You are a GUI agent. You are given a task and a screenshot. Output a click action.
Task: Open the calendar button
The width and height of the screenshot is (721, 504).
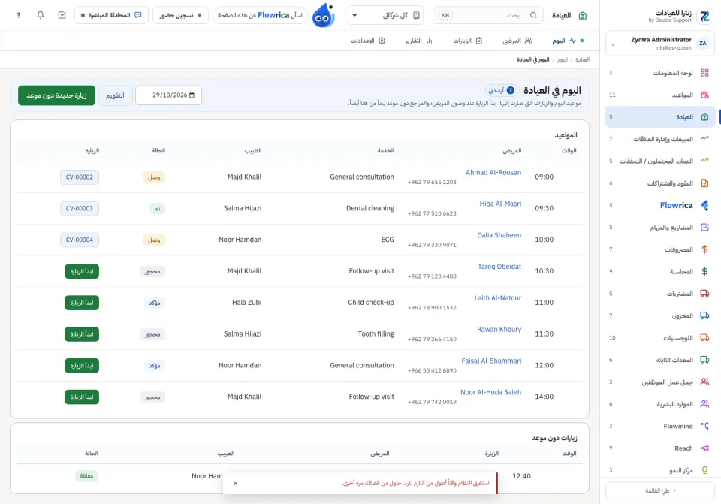(x=115, y=95)
